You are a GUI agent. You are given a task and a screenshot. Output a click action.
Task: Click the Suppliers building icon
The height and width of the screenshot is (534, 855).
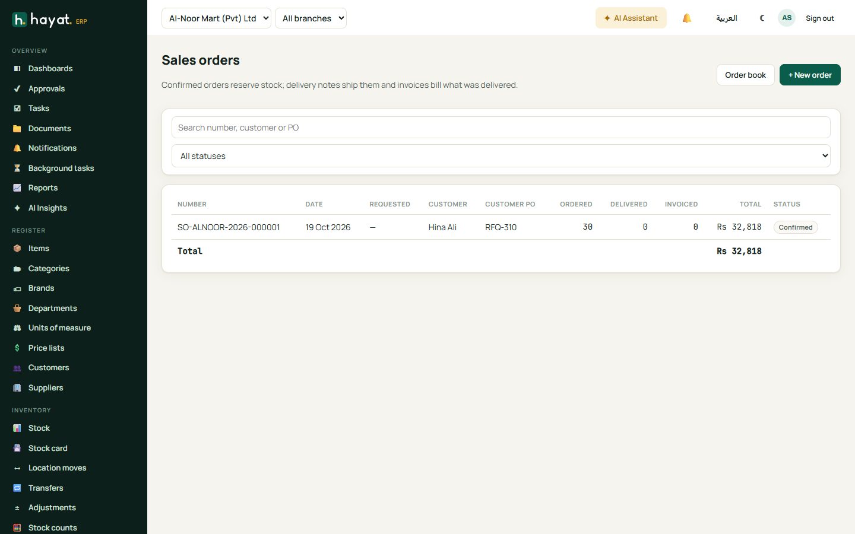click(x=17, y=388)
